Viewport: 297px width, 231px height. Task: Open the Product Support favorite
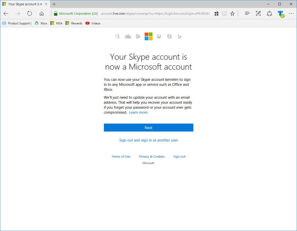[x=17, y=23]
